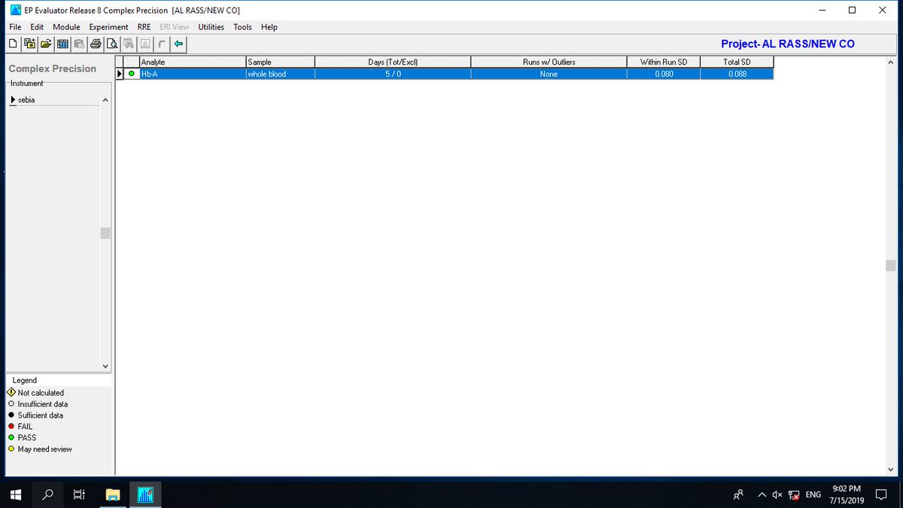Click the Complex Precision panel title

click(53, 68)
